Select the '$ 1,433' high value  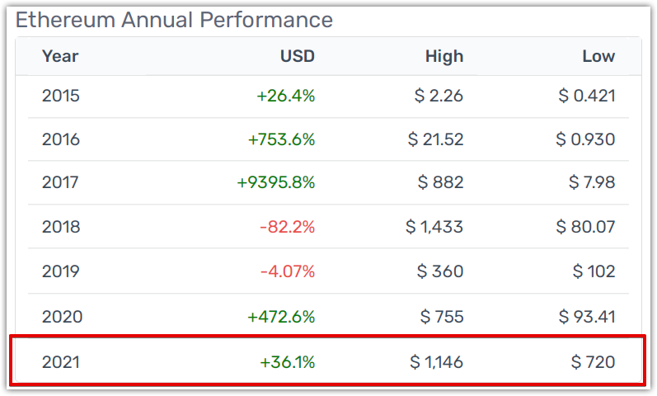[x=434, y=227]
